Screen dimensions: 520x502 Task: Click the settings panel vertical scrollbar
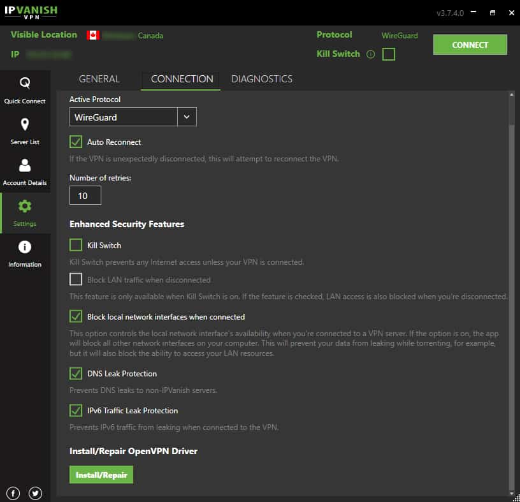(x=511, y=287)
